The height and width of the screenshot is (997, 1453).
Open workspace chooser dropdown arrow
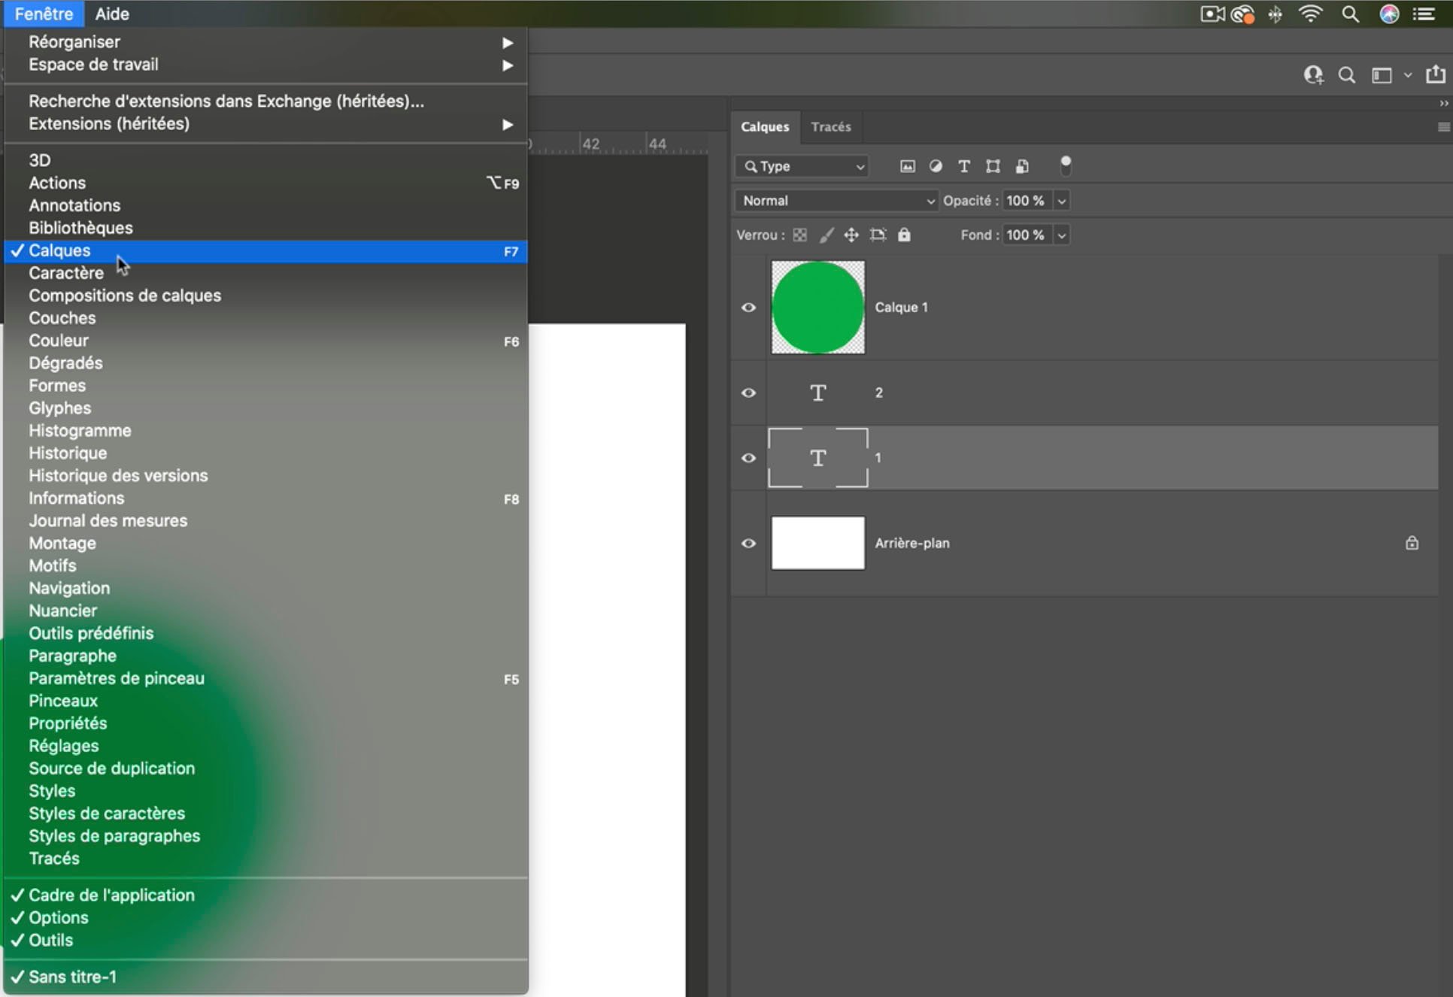click(1408, 75)
